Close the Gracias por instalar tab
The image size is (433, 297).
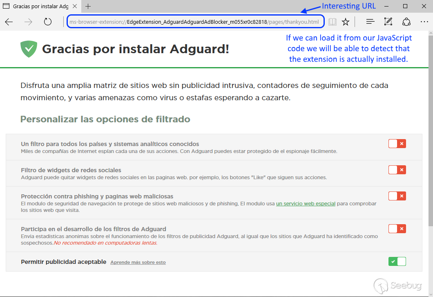click(x=75, y=6)
